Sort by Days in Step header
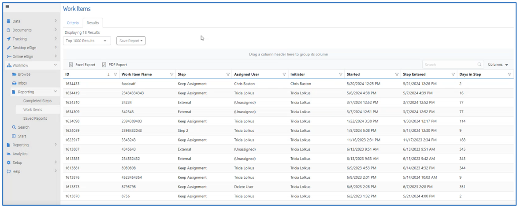 tap(470, 75)
